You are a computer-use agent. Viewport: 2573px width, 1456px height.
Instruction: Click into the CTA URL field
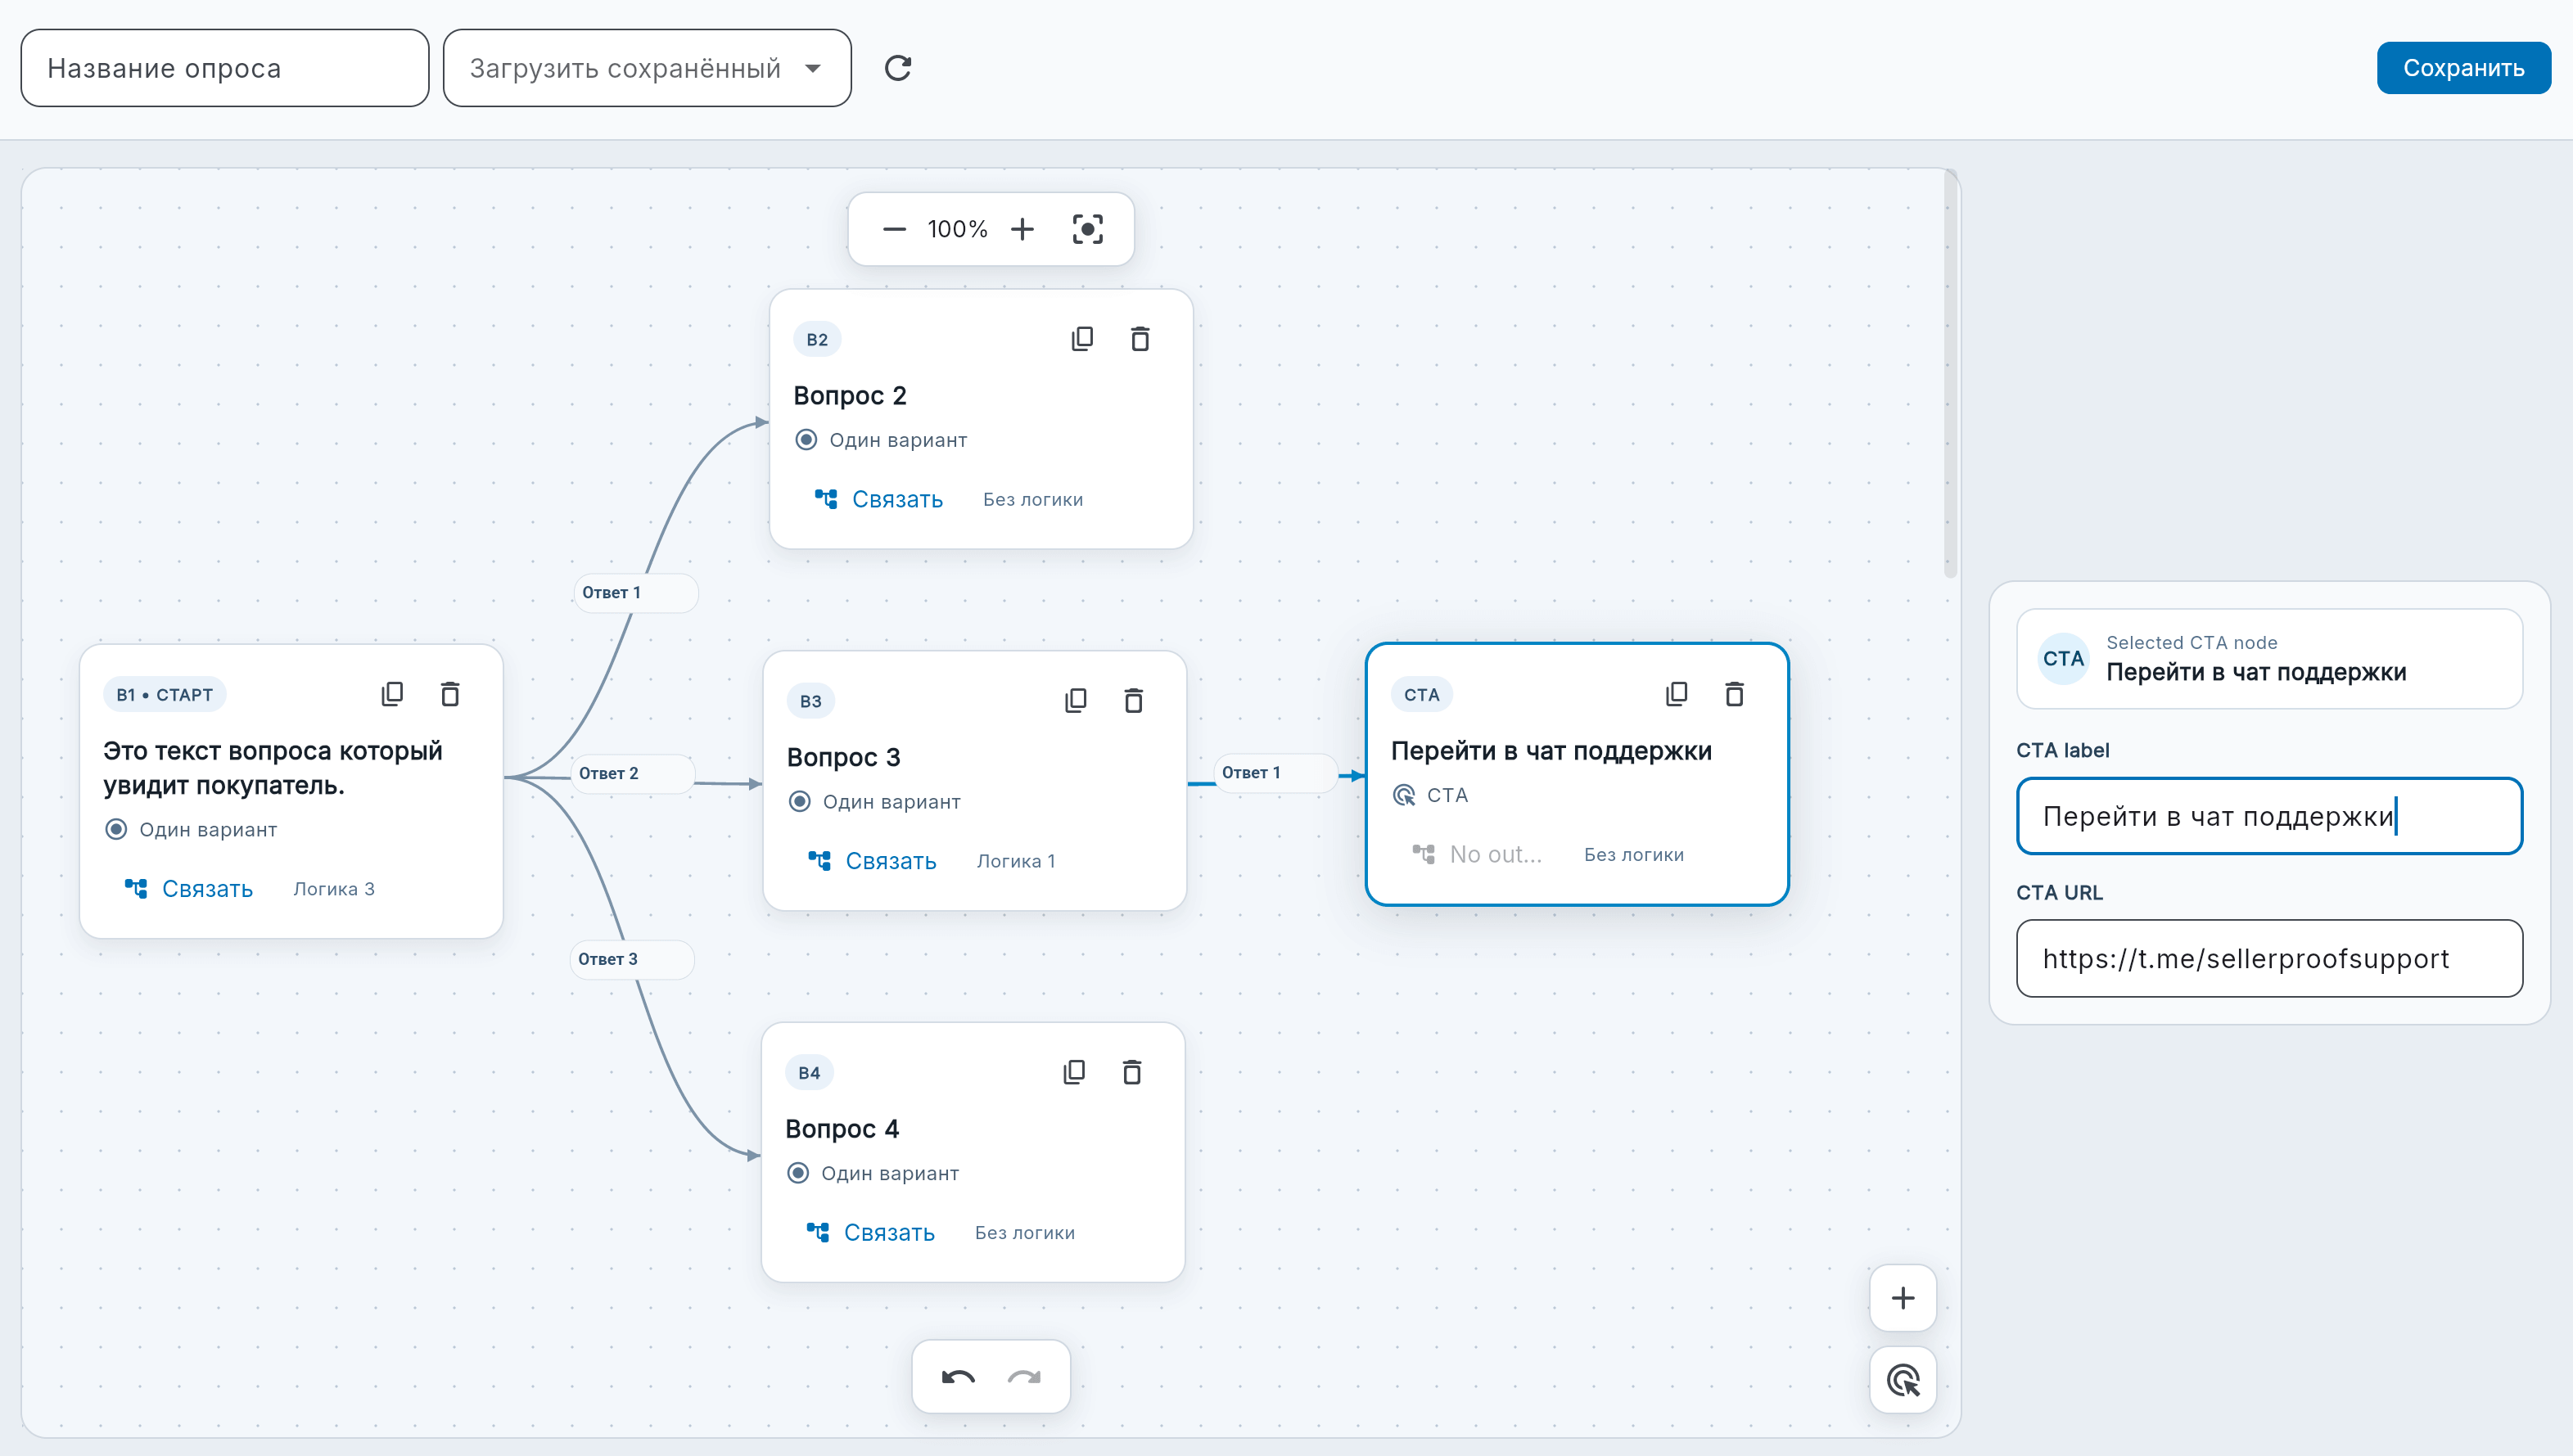[2269, 958]
